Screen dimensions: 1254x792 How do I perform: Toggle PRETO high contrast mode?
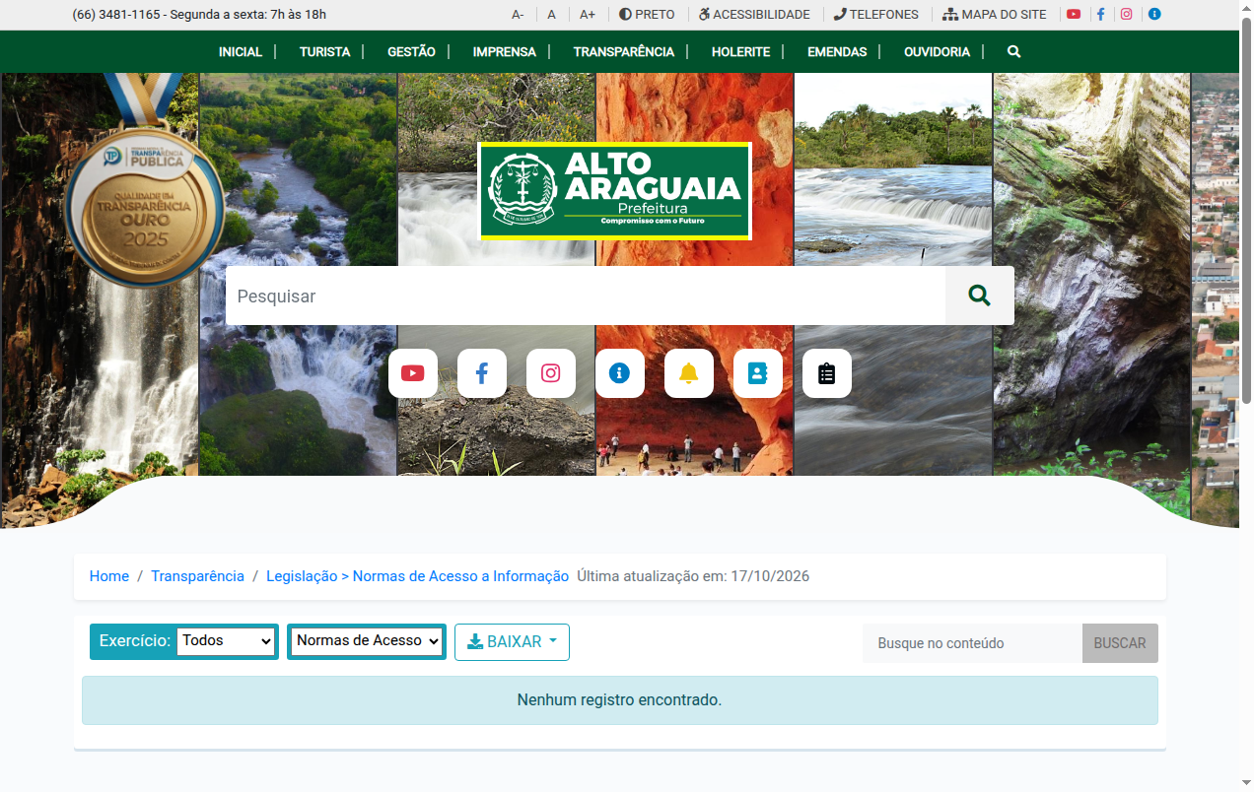[x=647, y=15]
